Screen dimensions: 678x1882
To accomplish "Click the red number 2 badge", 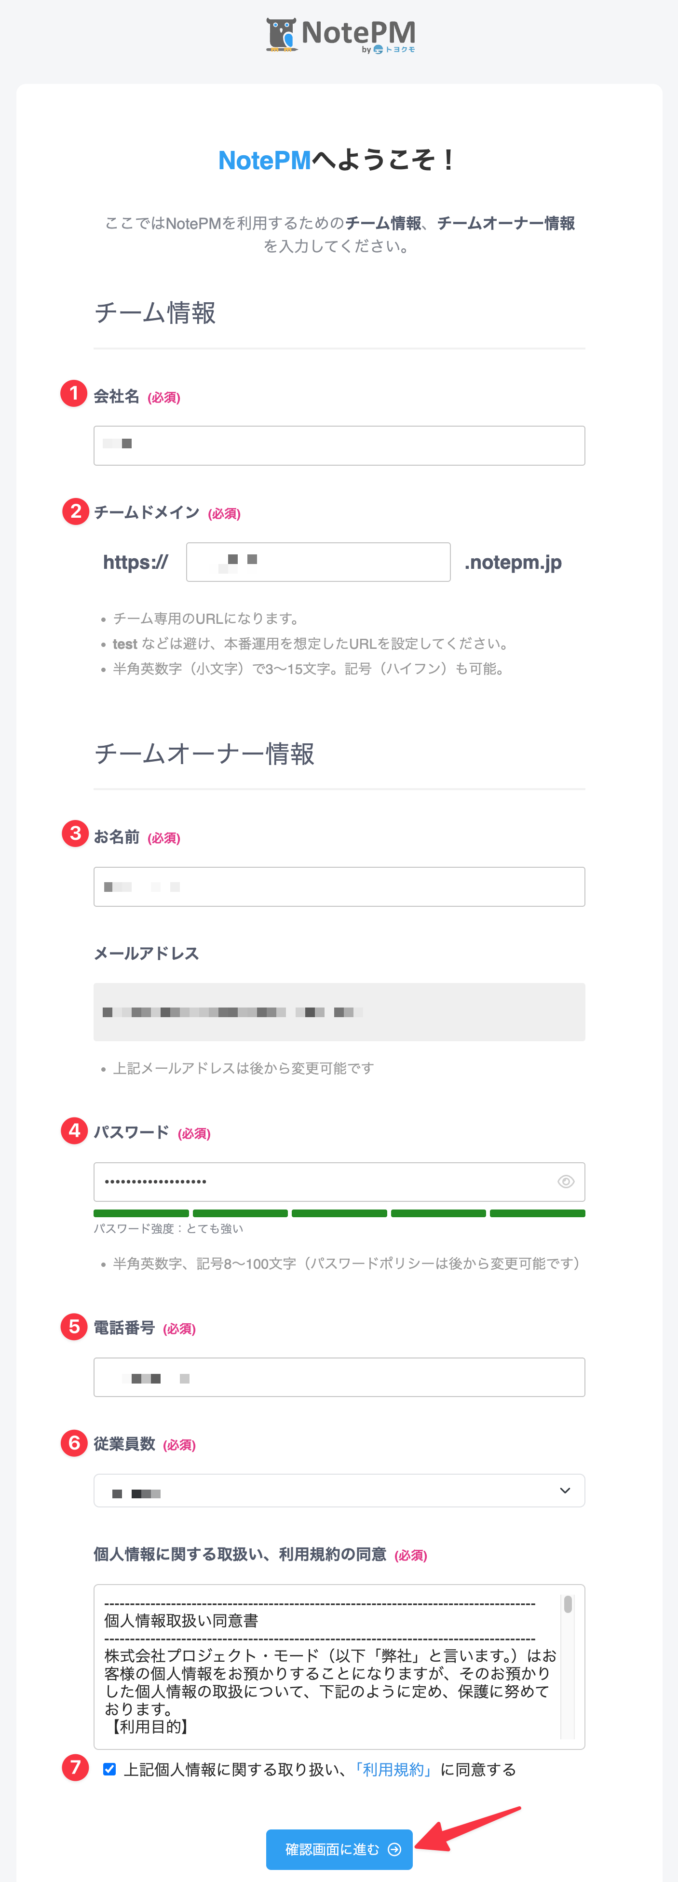I will (x=75, y=511).
